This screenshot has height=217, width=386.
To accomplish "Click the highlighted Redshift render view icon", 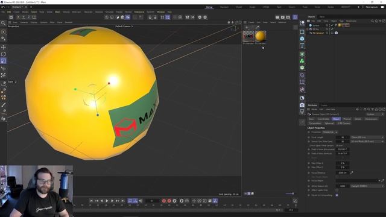I will (295, 17).
